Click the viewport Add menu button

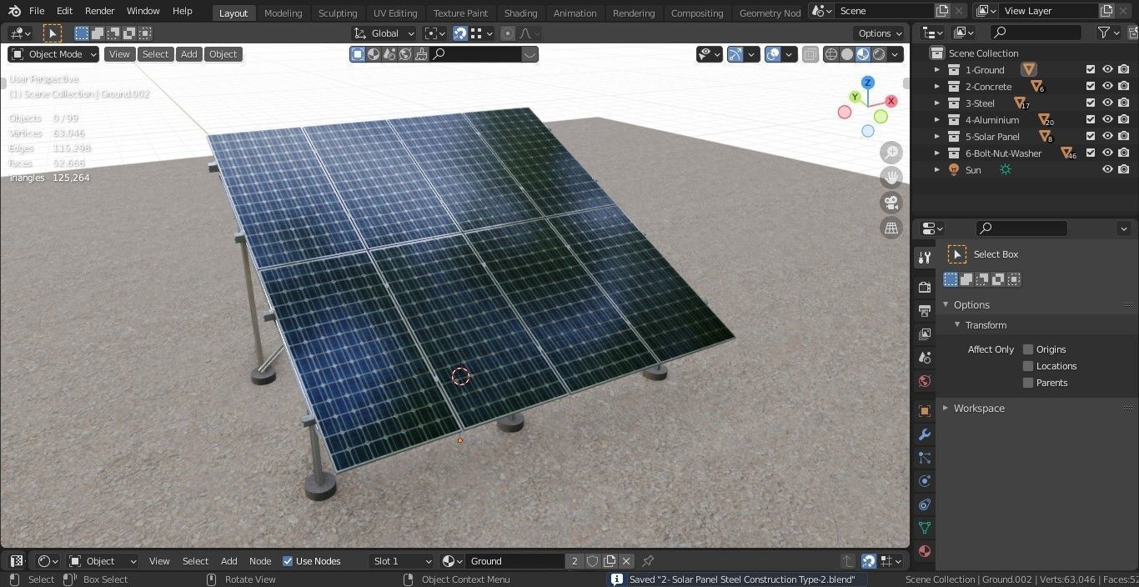tap(189, 54)
